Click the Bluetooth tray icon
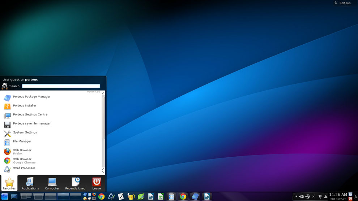Screen dimensions: 358x201 coord(314,196)
